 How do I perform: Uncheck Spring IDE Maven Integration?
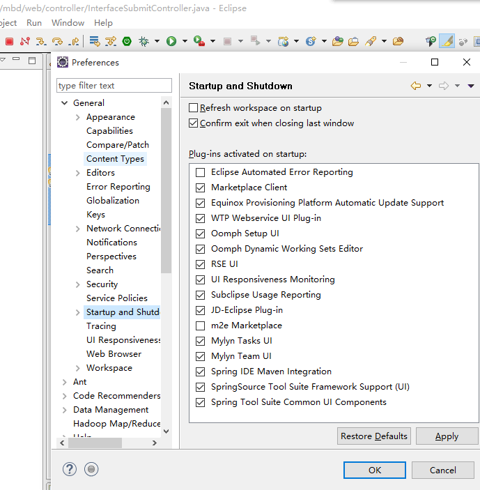(200, 372)
